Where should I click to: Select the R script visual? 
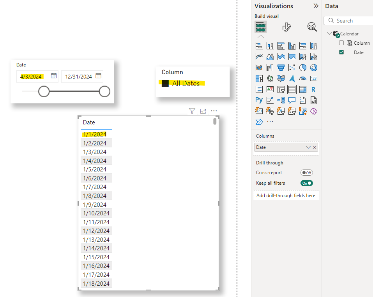[x=313, y=89]
